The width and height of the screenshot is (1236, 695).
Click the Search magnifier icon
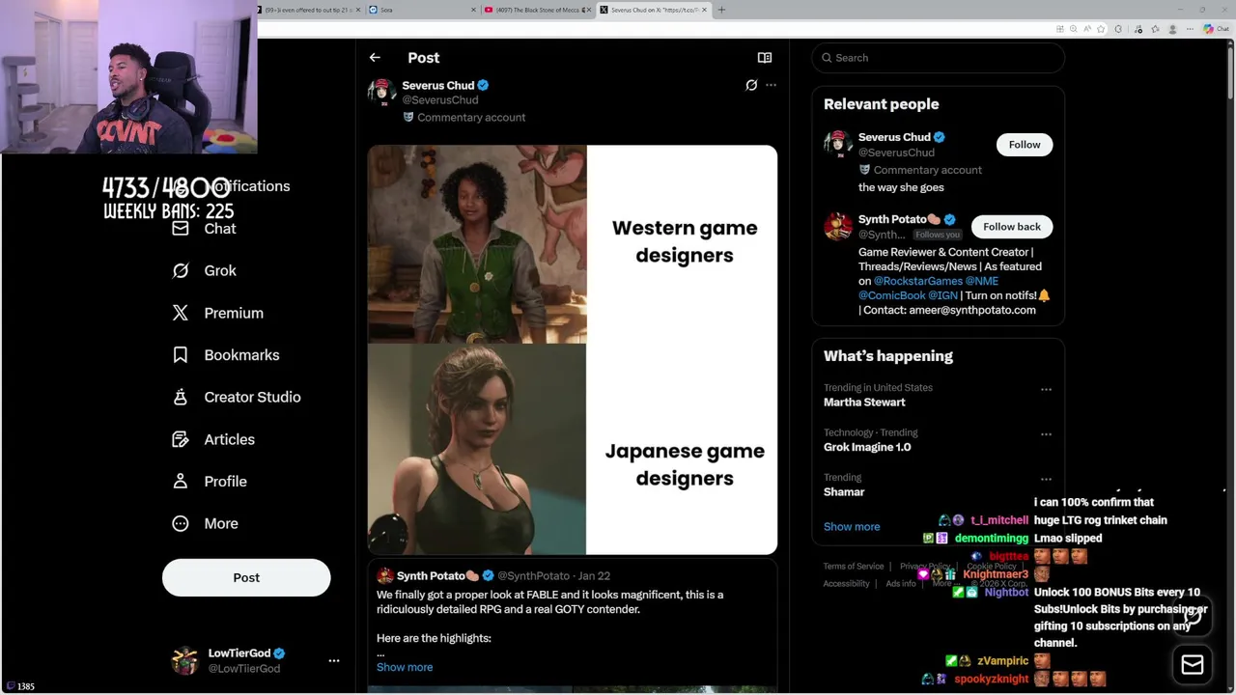pos(827,58)
